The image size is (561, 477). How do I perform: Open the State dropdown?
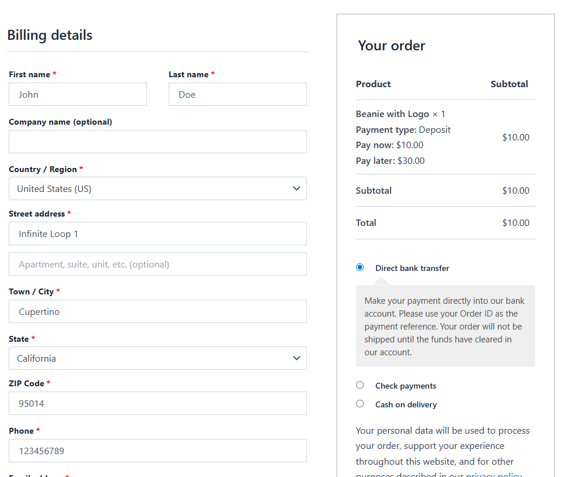click(x=158, y=358)
